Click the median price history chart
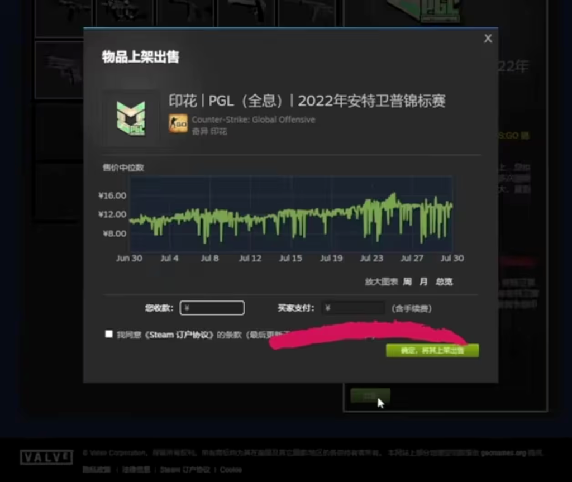 point(291,214)
